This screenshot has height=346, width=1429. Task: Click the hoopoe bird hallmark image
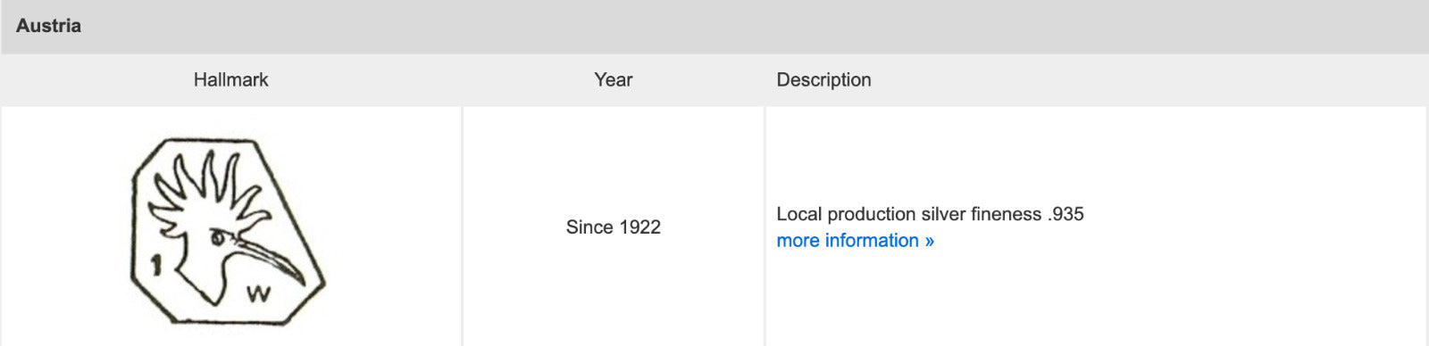[229, 232]
